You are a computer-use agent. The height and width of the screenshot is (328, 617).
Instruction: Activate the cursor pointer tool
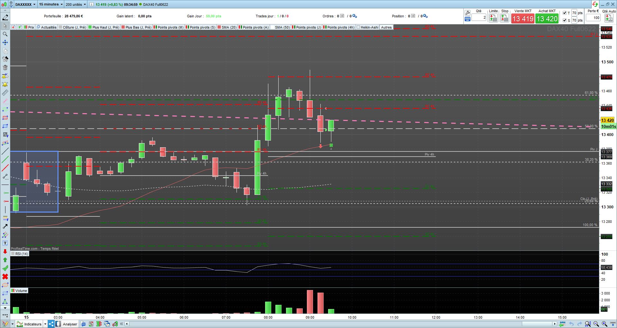5,26
